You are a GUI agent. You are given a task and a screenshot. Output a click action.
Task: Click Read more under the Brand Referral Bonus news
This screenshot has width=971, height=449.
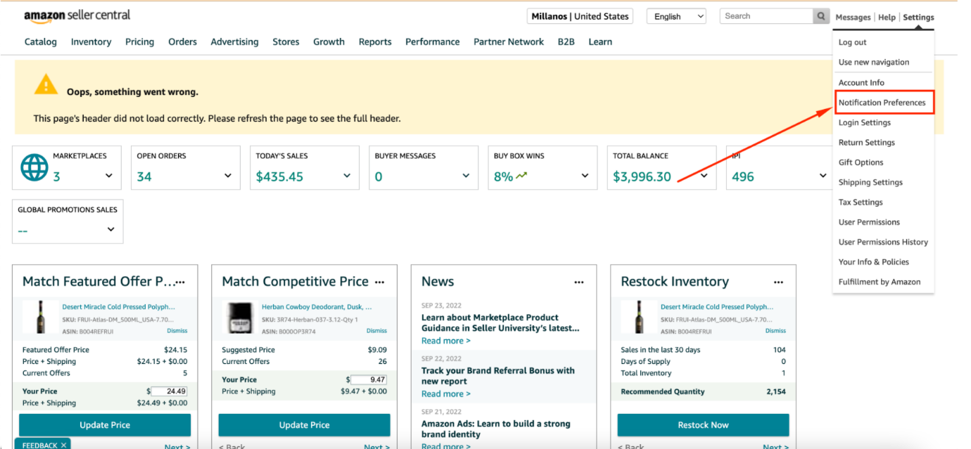tap(445, 394)
